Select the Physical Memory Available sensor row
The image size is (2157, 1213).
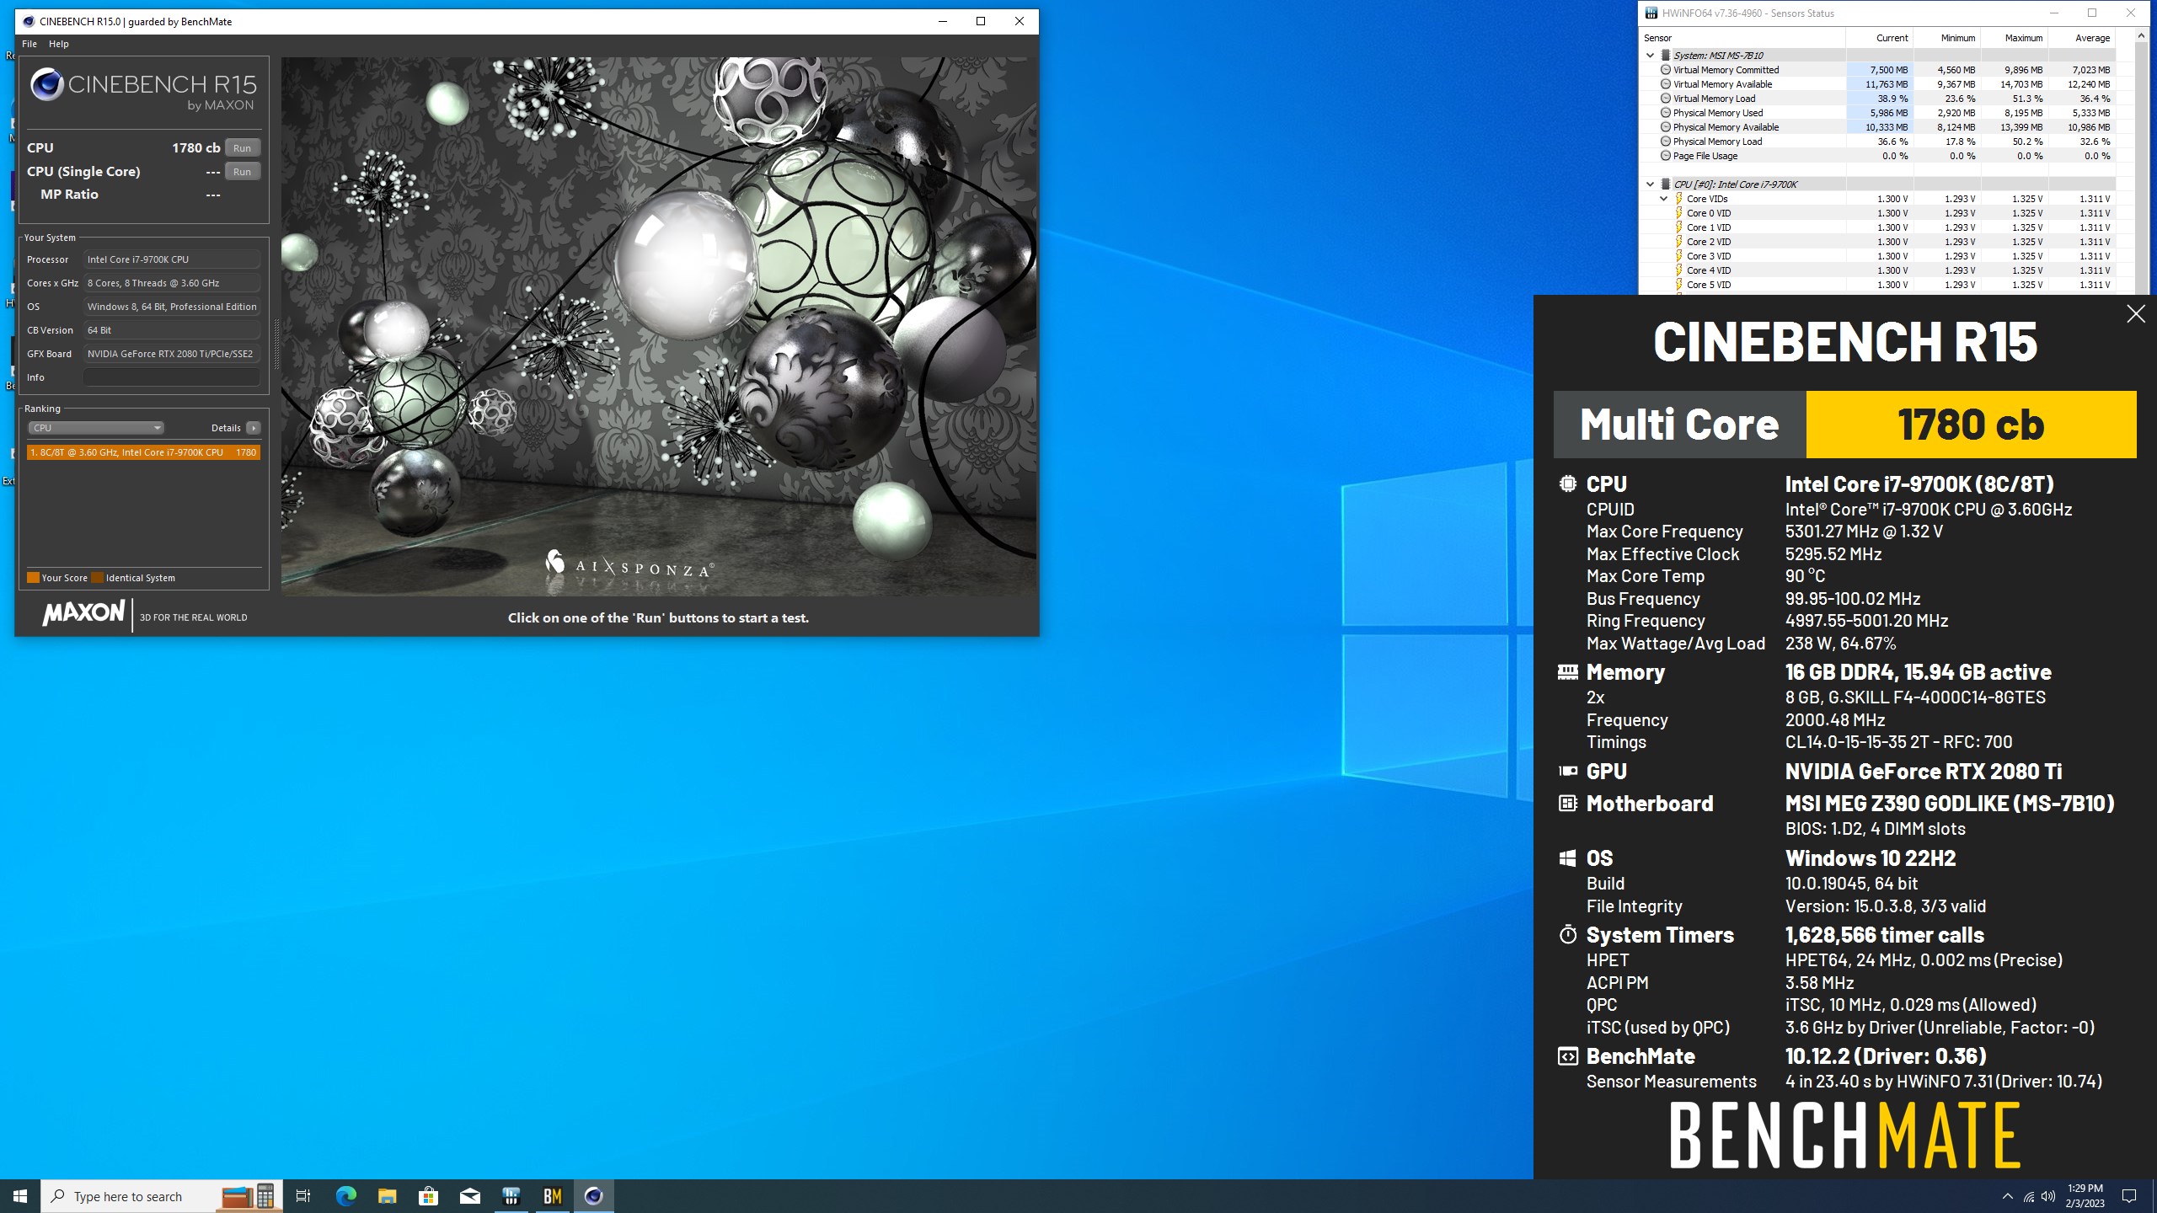click(x=1879, y=127)
